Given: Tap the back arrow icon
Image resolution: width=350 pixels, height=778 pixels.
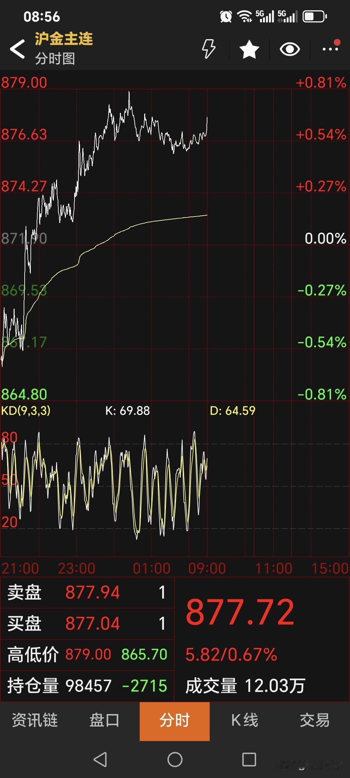Looking at the screenshot, I should [x=17, y=49].
